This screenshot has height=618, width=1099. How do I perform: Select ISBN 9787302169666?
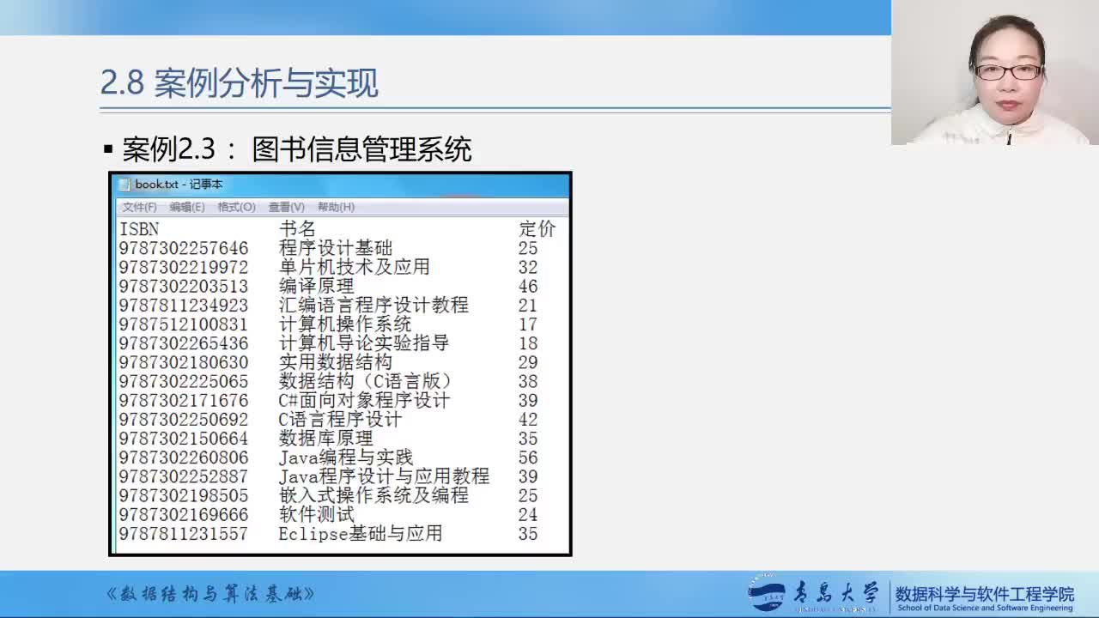(x=184, y=515)
